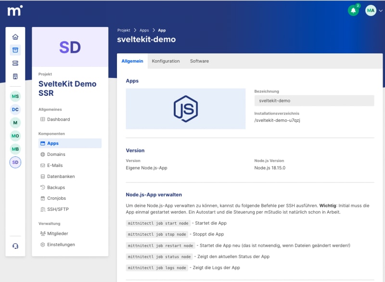
Task: Click the Node.js logo image
Action: tap(186, 109)
